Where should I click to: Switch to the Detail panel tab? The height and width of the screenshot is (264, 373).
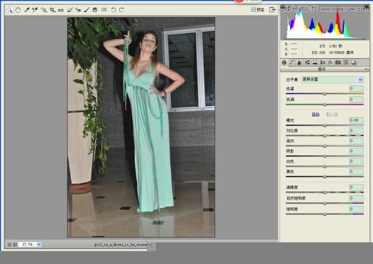(x=299, y=62)
